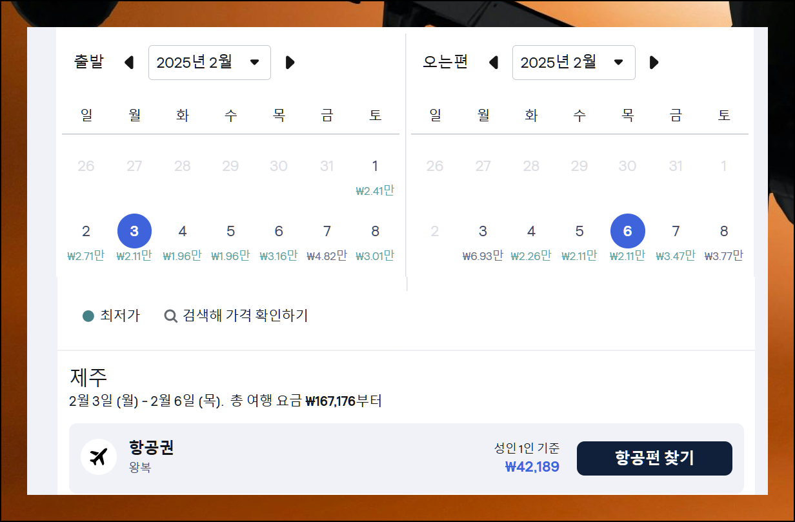Click the 출발 calendar label
795x522 pixels.
(88, 63)
